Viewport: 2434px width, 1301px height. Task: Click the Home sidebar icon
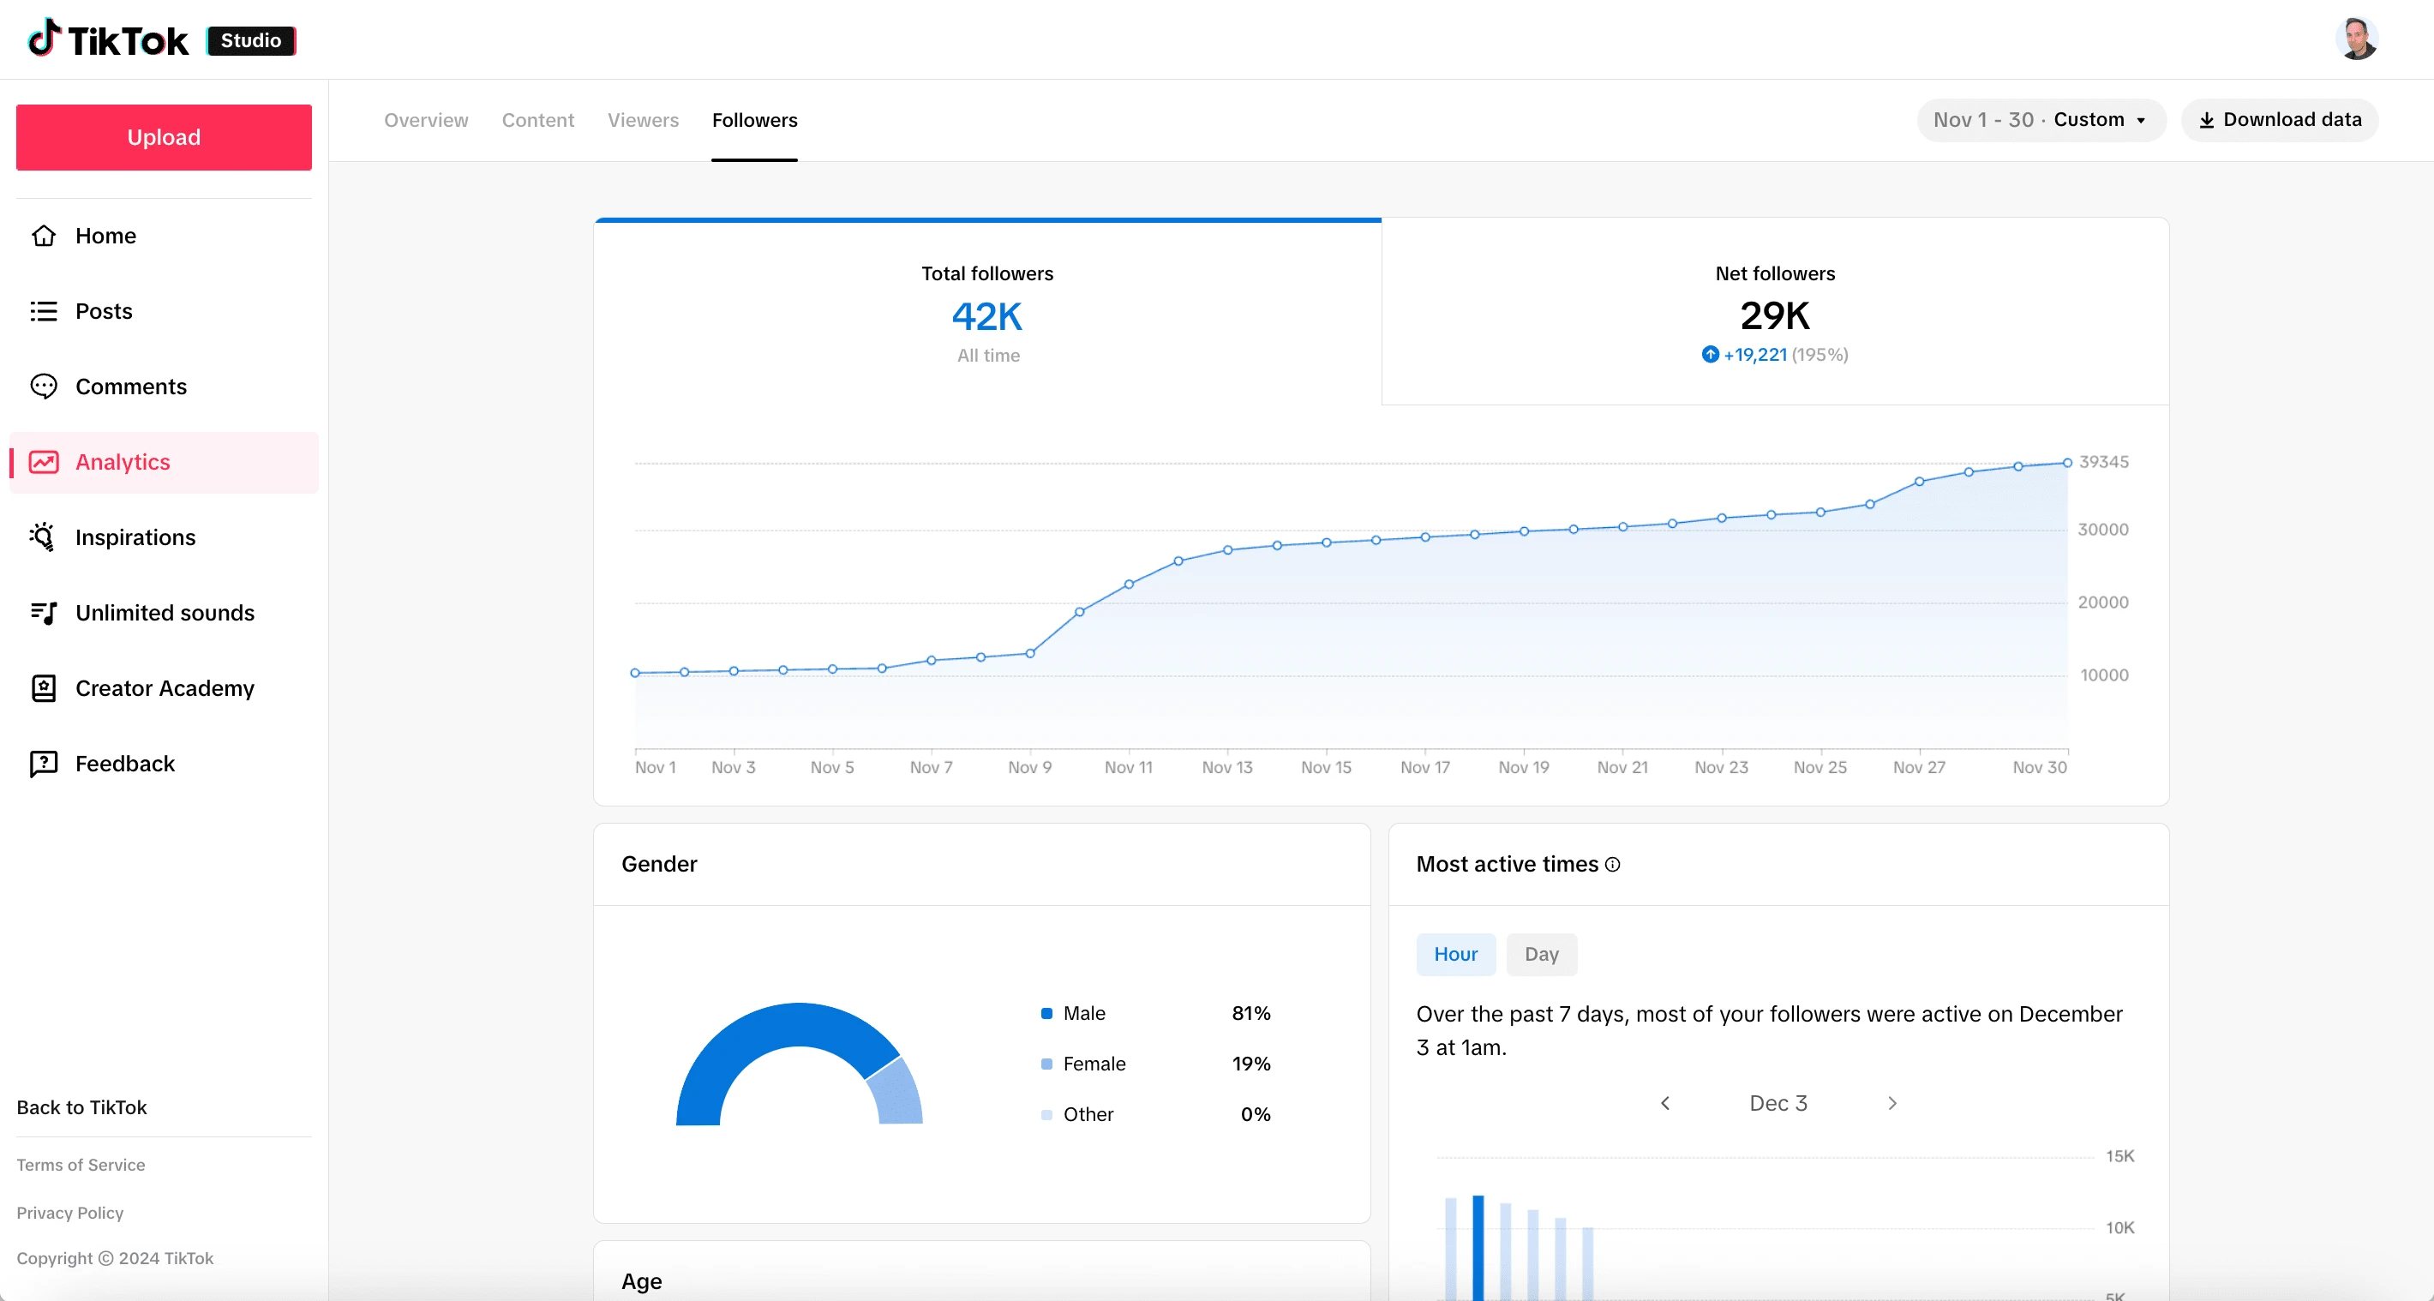pos(42,235)
